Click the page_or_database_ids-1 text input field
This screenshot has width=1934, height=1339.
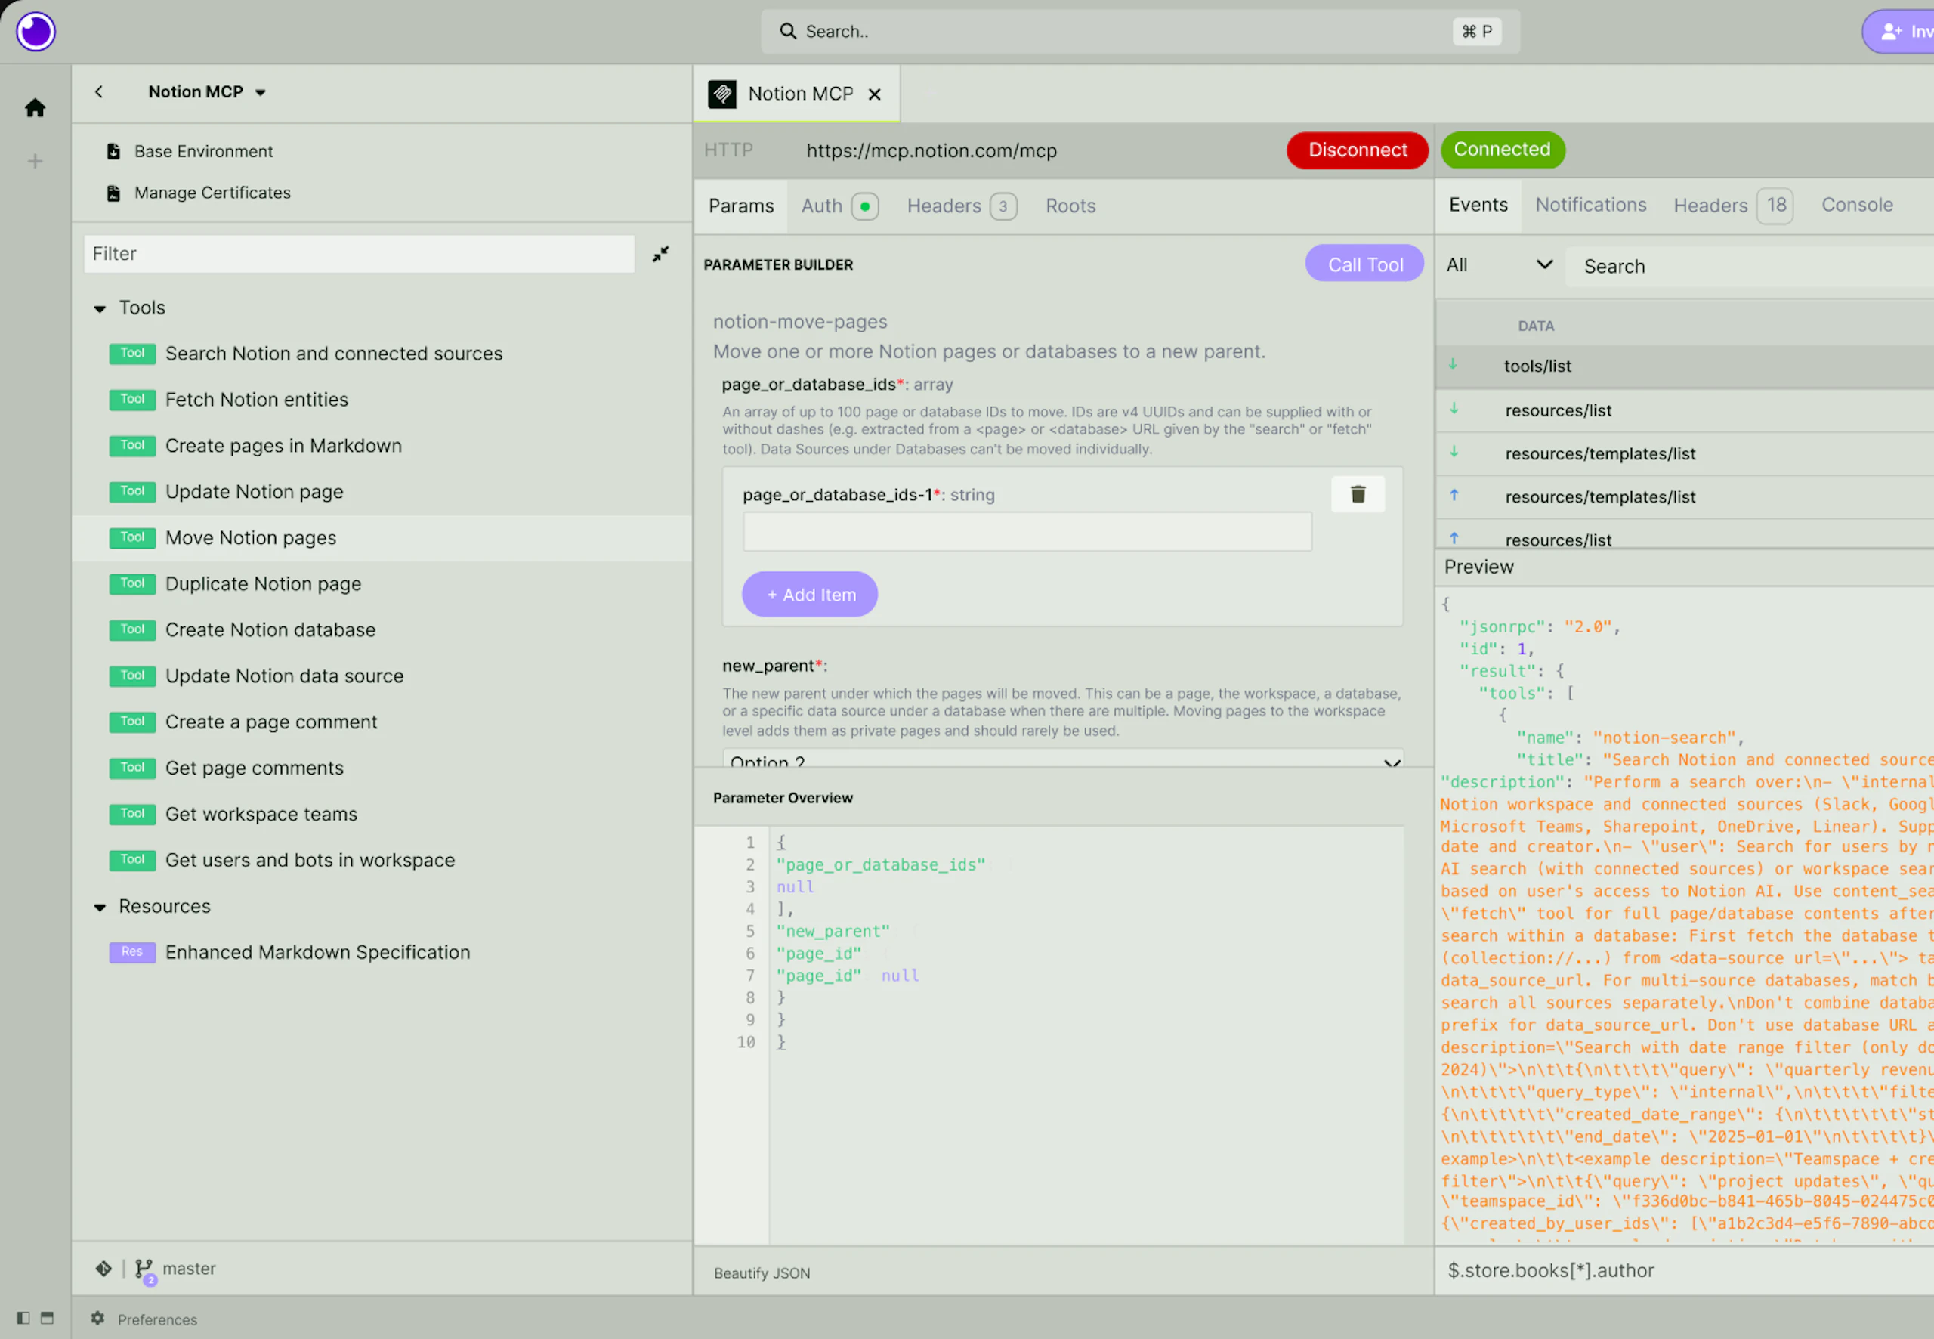point(1027,532)
